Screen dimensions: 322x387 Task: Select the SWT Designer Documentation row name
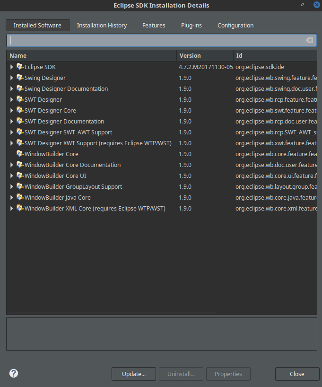[64, 121]
